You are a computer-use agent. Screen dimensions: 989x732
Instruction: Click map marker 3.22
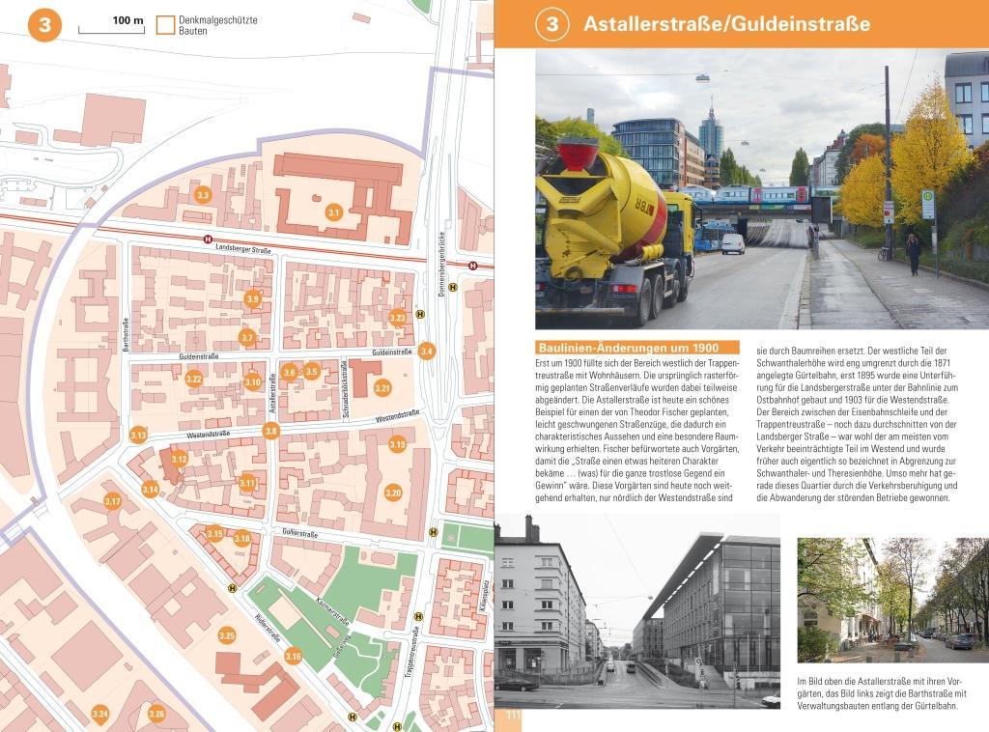[x=193, y=379]
